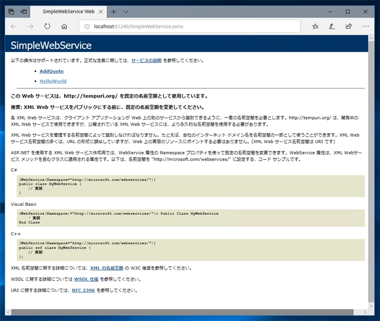This screenshot has height=321, width=380.
Task: Open the Settings and more menu
Action: tap(365, 26)
